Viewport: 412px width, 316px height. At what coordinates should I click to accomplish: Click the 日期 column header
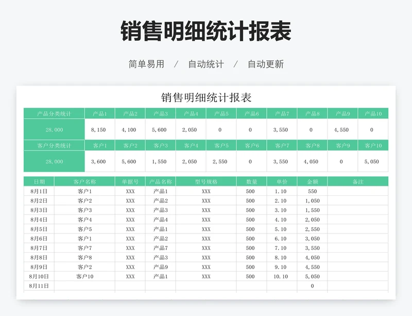click(39, 181)
